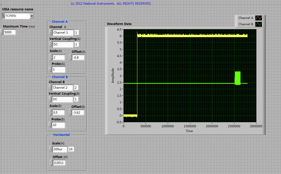Click the Channel B green plot legend icon
This screenshot has height=174, width=281.
[x=259, y=24]
